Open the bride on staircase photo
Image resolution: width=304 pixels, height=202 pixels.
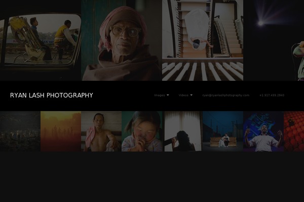[x=203, y=40]
